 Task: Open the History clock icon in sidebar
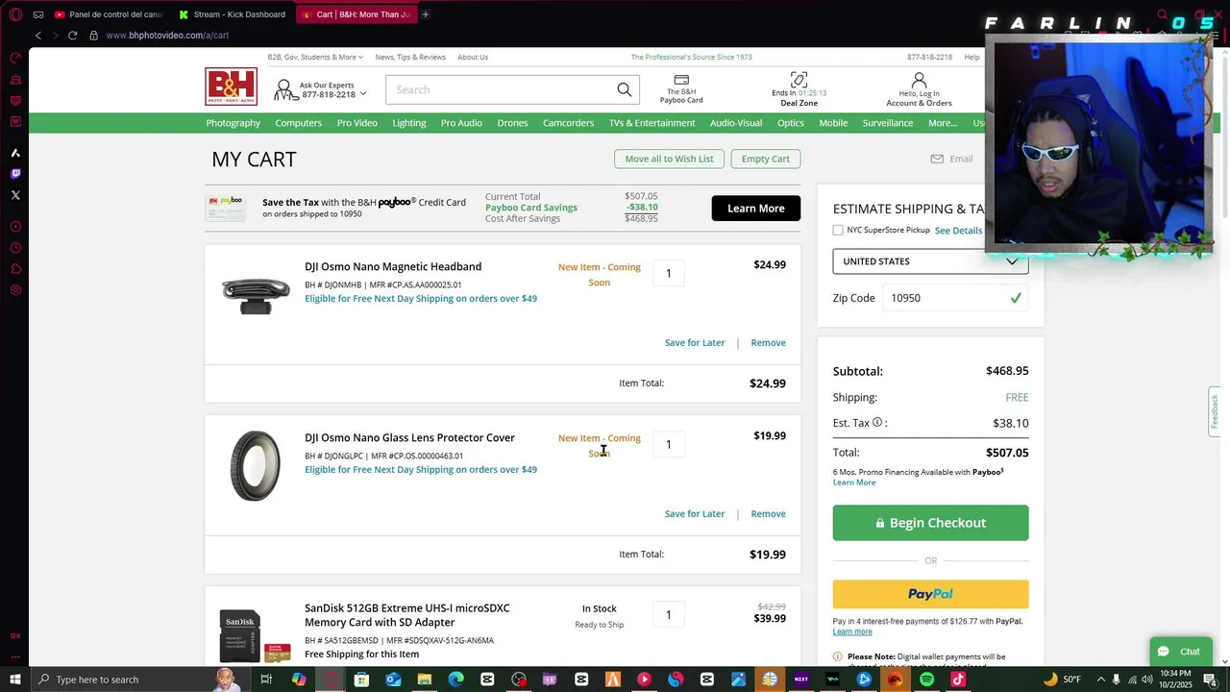(x=15, y=248)
